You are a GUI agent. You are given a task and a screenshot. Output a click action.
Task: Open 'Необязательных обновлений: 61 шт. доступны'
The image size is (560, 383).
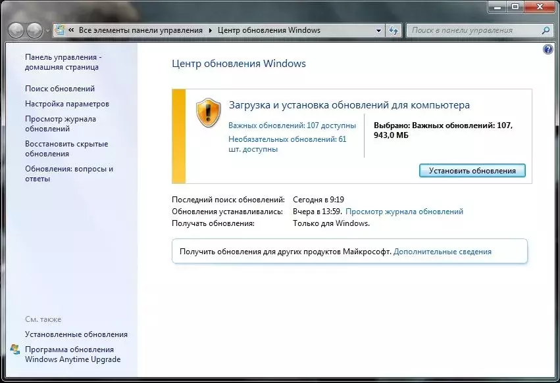pyautogui.click(x=288, y=144)
